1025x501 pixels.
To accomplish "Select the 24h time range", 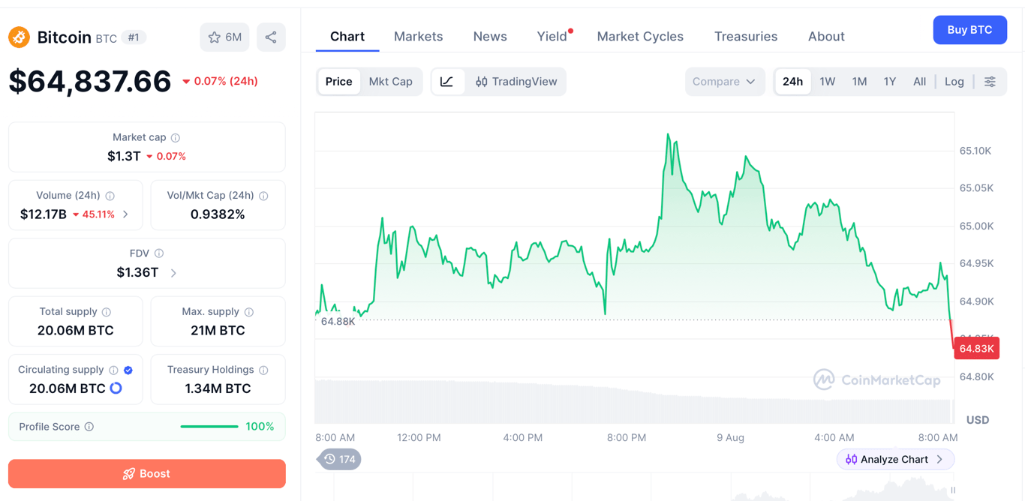I will tap(793, 82).
